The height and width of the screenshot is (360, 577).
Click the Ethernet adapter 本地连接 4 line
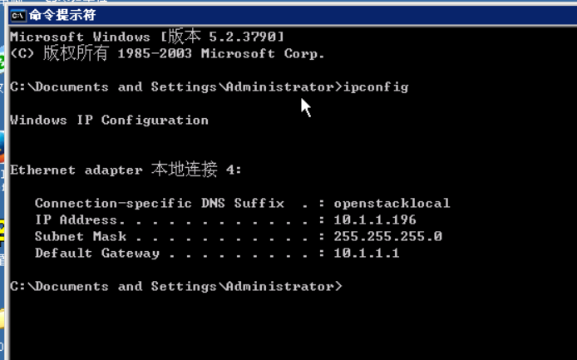126,170
